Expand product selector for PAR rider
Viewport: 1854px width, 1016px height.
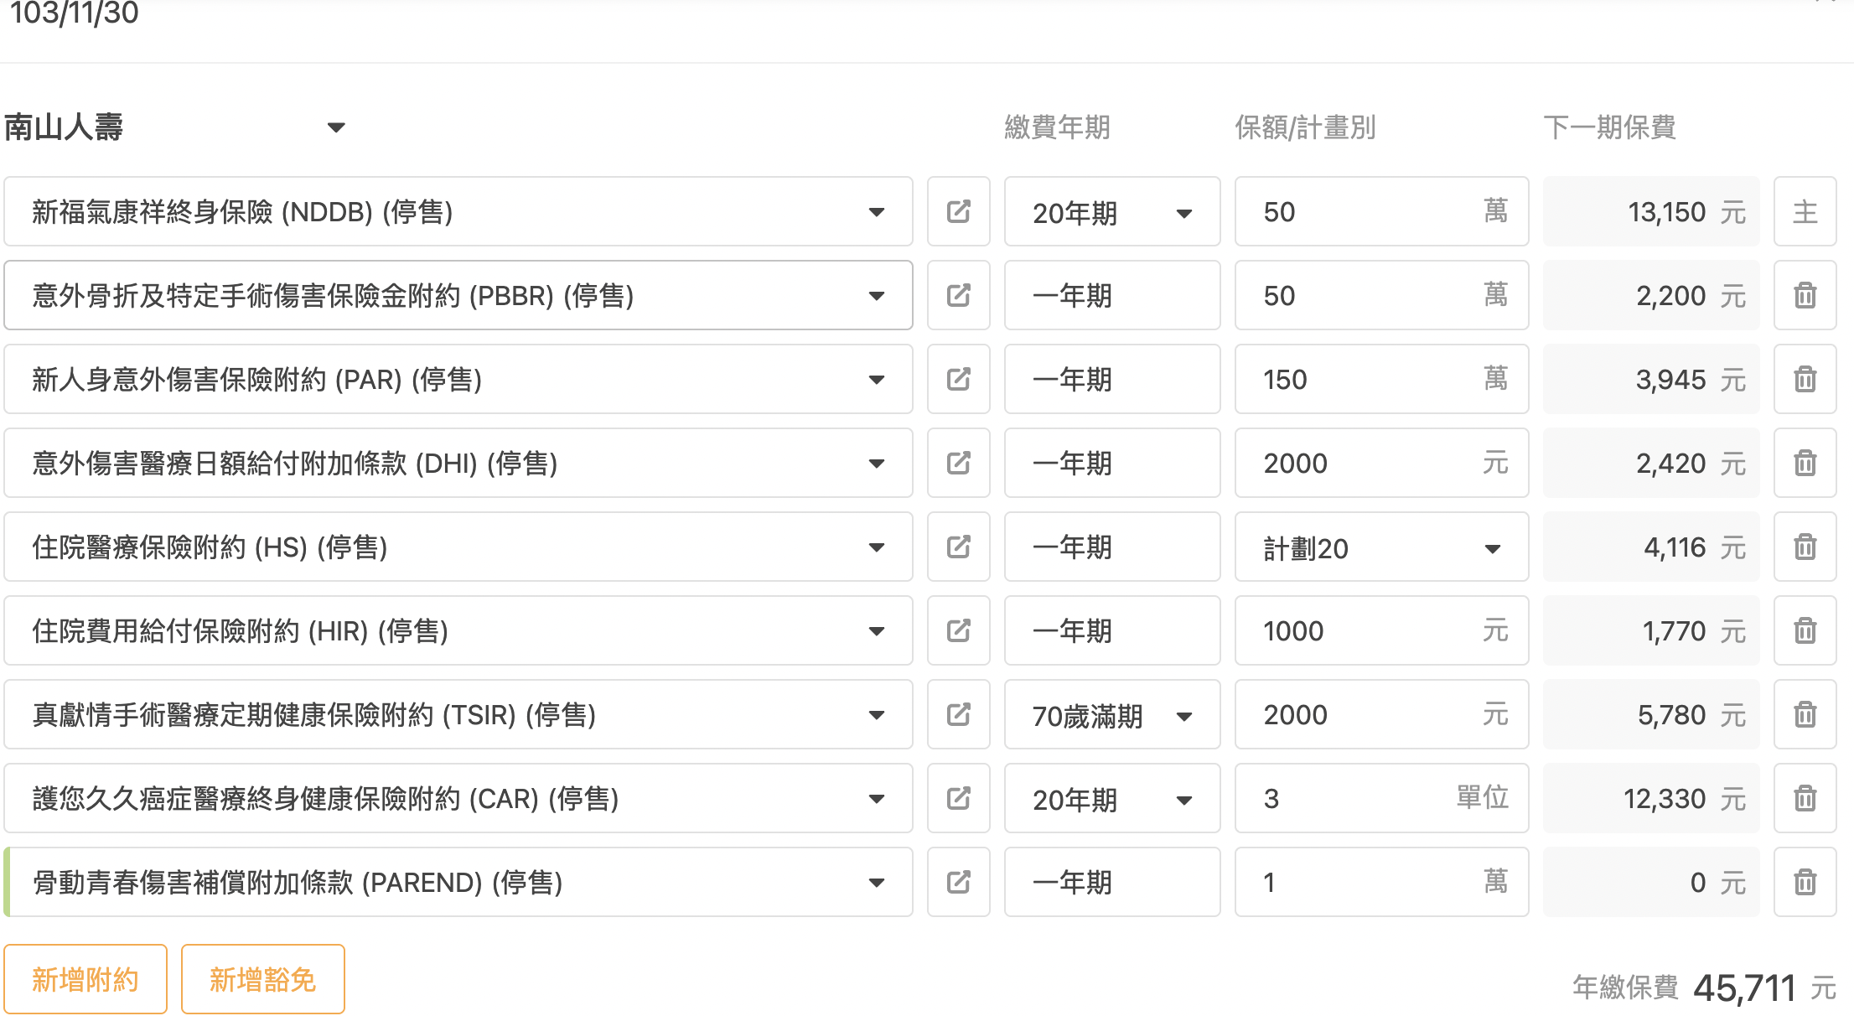coord(458,379)
